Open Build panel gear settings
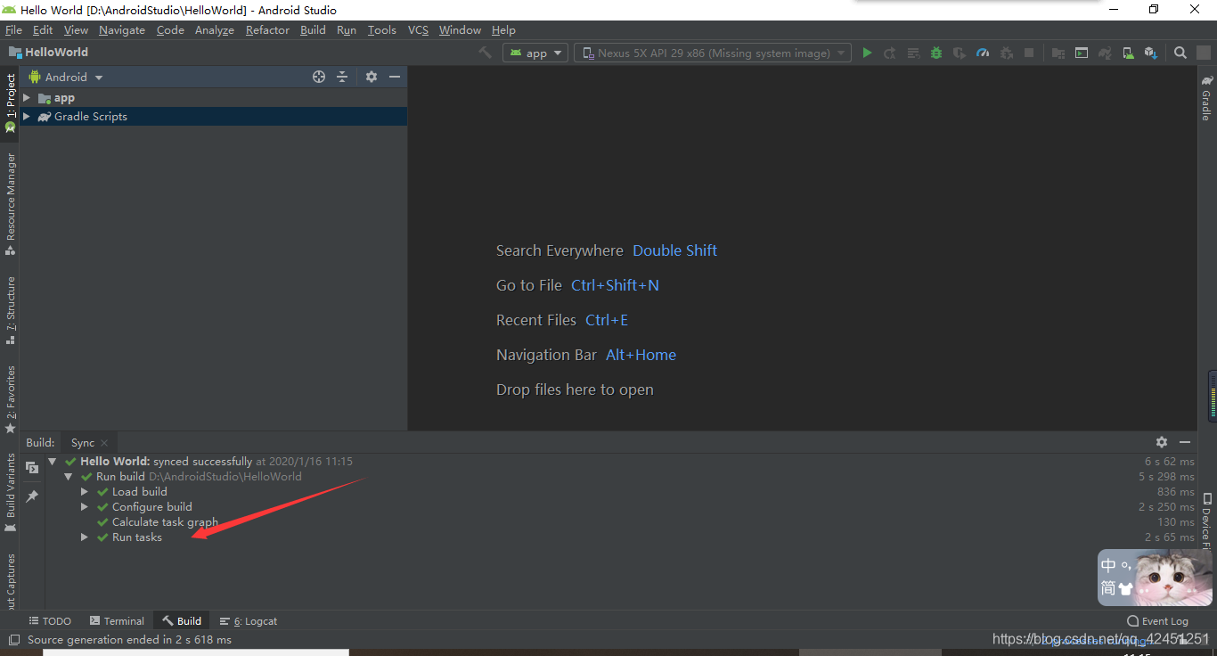The height and width of the screenshot is (656, 1217). pyautogui.click(x=1162, y=442)
